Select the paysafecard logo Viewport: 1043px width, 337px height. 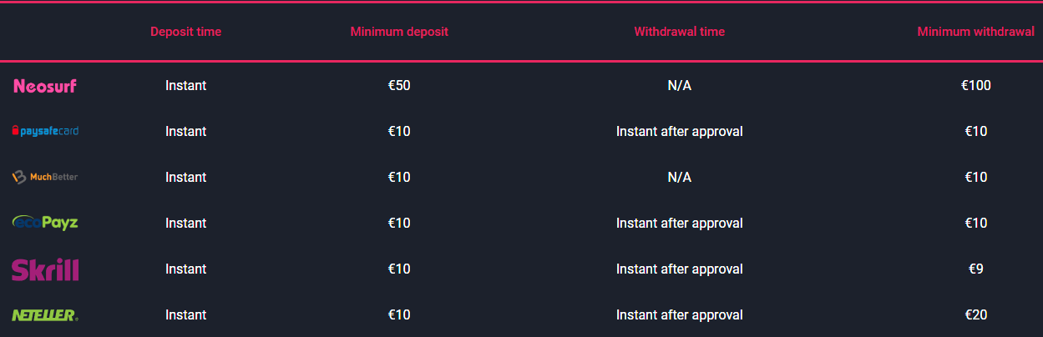pos(45,131)
